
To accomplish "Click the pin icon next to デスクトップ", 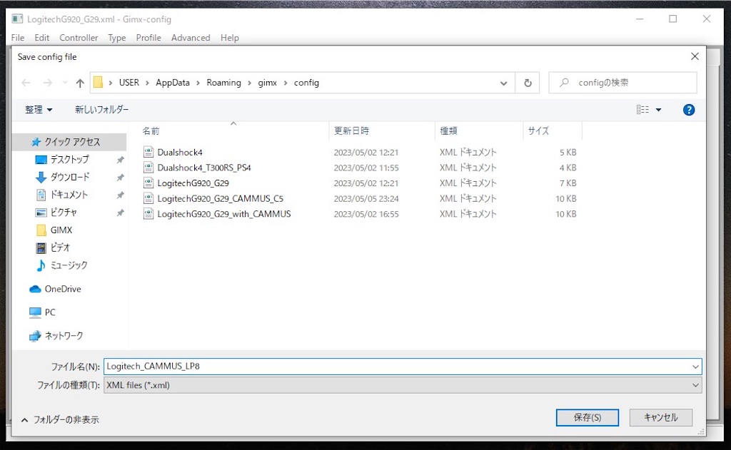I will pos(120,160).
